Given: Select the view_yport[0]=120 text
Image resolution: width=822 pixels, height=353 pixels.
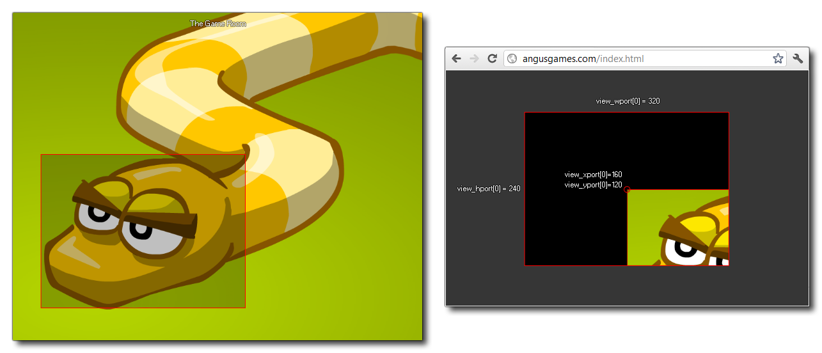Looking at the screenshot, I should [x=593, y=185].
